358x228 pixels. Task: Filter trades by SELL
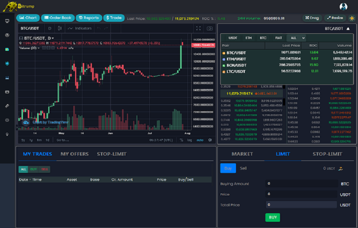click(44, 169)
